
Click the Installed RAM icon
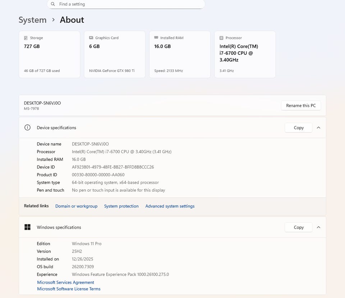[x=156, y=38]
